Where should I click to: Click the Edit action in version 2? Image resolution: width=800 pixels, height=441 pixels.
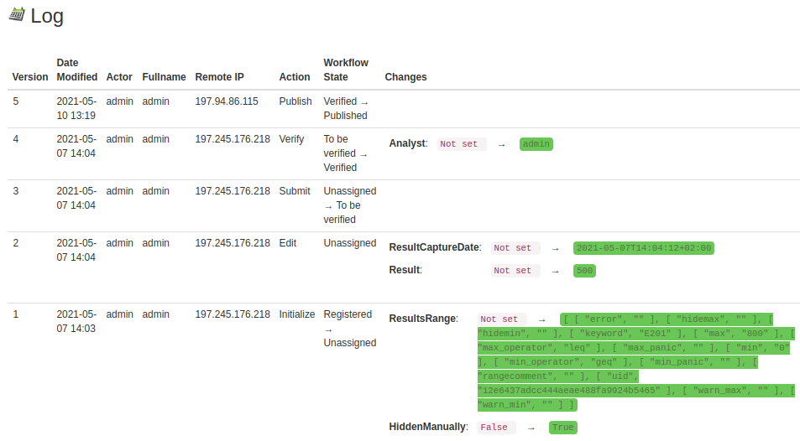tap(288, 243)
